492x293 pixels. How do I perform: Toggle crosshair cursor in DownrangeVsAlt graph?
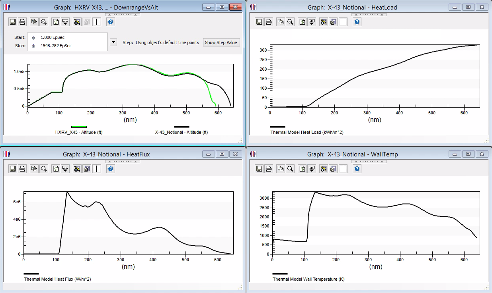97,22
